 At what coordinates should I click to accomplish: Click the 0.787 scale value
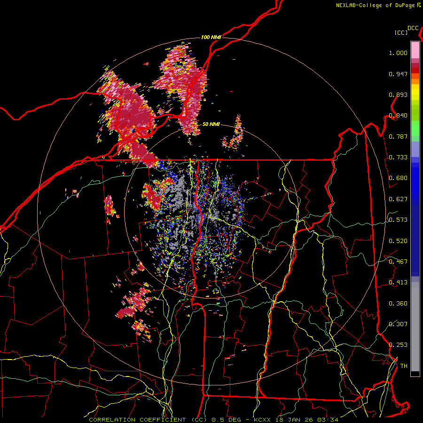[x=398, y=136]
